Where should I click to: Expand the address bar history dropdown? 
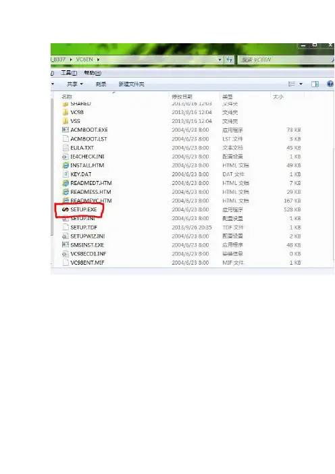220,59
